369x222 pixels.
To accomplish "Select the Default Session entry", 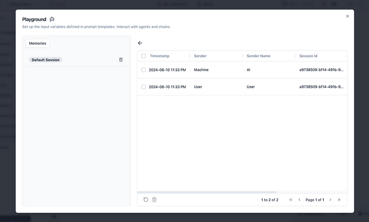I will [45, 60].
